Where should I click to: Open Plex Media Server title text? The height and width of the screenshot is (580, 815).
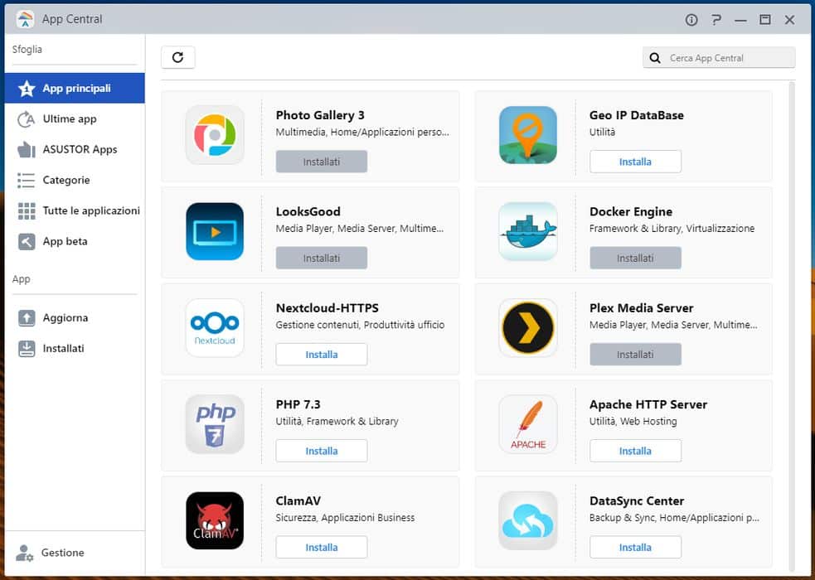(642, 308)
